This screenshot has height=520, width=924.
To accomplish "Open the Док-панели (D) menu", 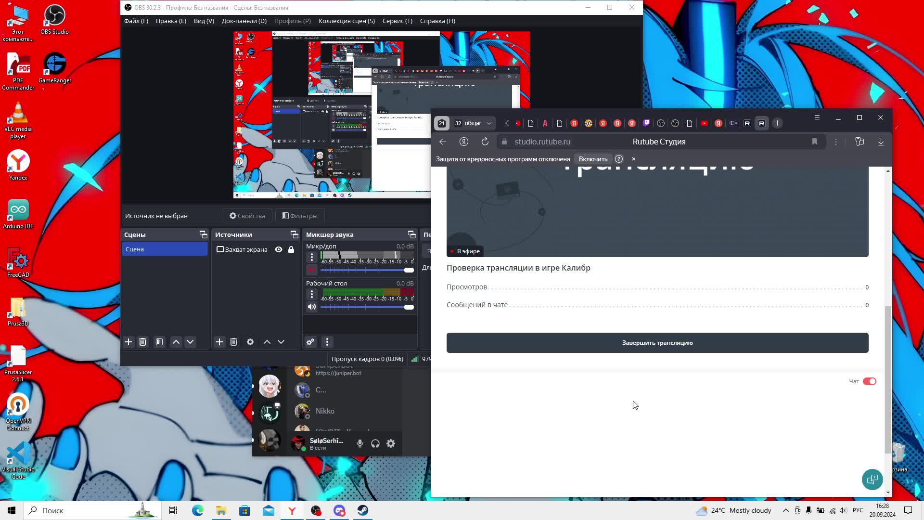I will point(244,21).
